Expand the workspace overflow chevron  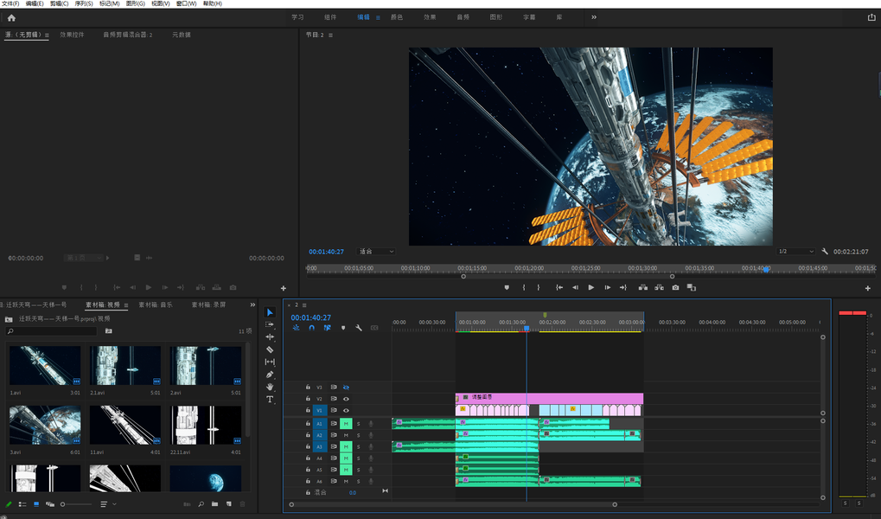pyautogui.click(x=594, y=17)
